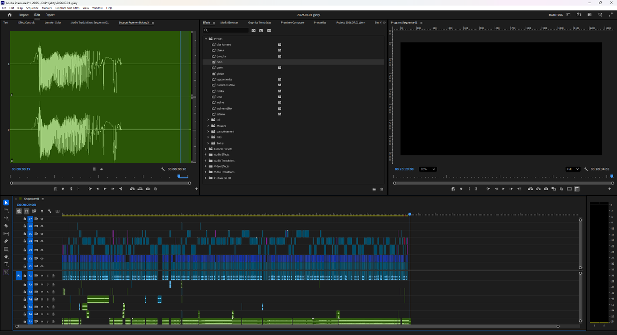Collapse the Presets folder
Screen dimensions: 617x335
click(206, 39)
